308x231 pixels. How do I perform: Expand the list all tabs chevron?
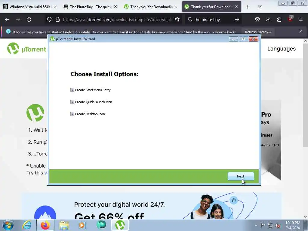[x=260, y=7]
